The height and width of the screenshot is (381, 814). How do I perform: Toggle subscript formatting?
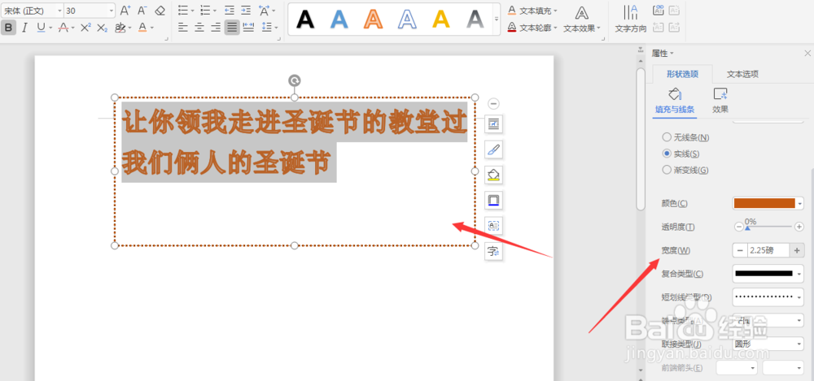coord(103,28)
